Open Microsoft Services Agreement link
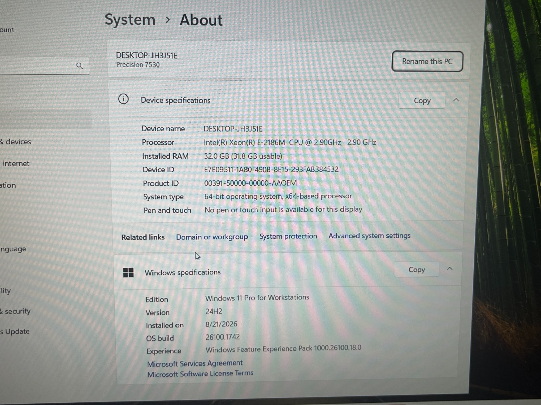 195,363
